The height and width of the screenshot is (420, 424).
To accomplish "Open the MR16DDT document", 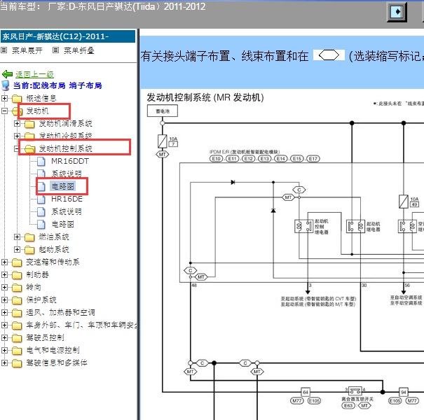I will 70,161.
